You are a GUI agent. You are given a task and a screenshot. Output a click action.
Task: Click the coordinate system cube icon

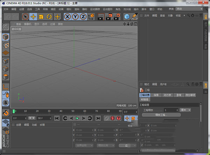point(91,16)
